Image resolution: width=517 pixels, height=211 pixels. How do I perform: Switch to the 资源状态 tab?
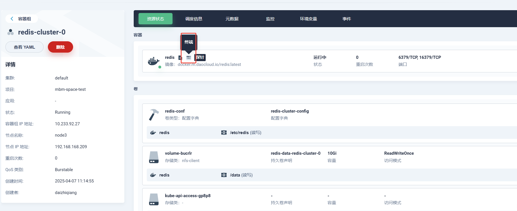tap(155, 19)
